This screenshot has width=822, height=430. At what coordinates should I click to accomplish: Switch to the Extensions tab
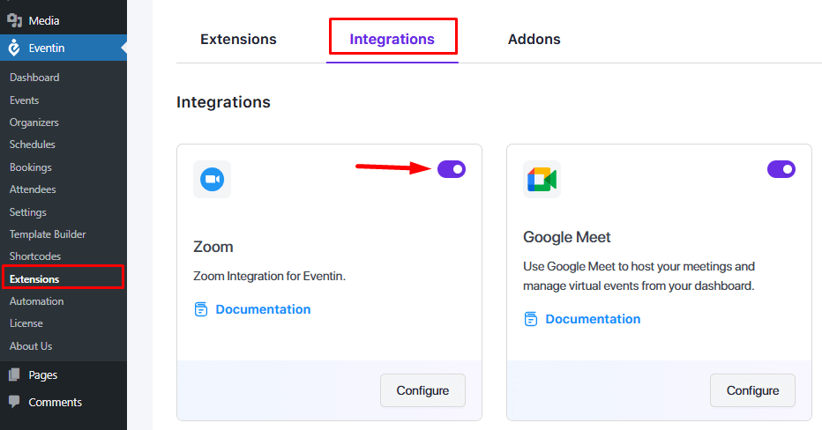point(238,39)
